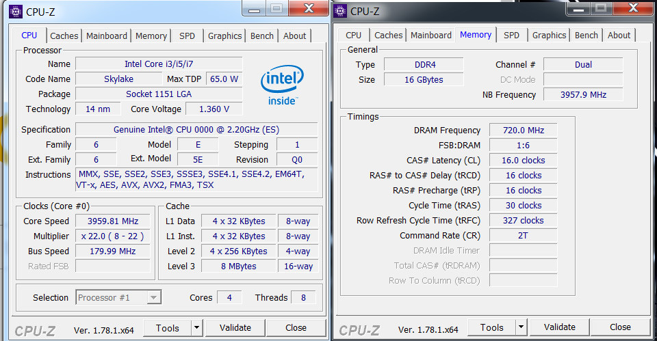The height and width of the screenshot is (341, 657).
Task: Open the Caches tab in left CPU-Z window
Action: click(64, 36)
